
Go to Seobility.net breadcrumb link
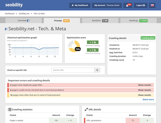pyautogui.click(x=24, y=14)
